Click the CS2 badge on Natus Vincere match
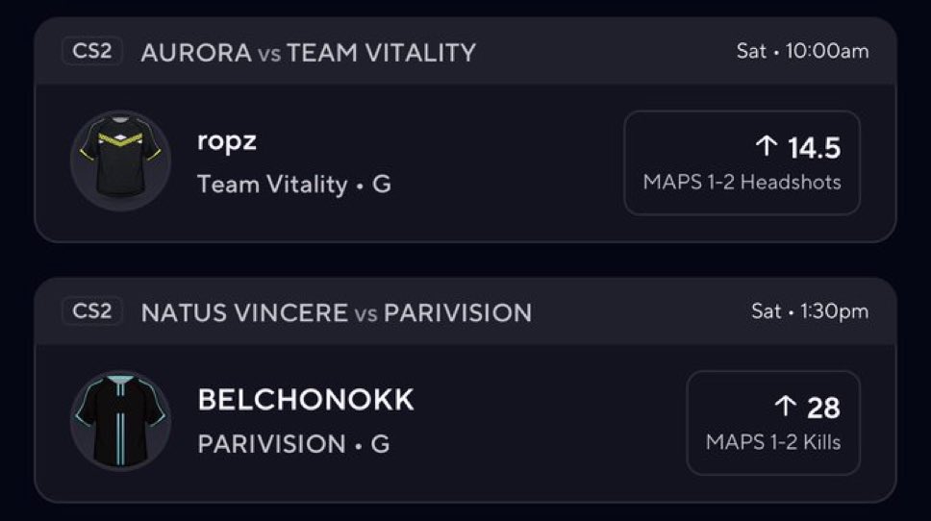 point(92,311)
